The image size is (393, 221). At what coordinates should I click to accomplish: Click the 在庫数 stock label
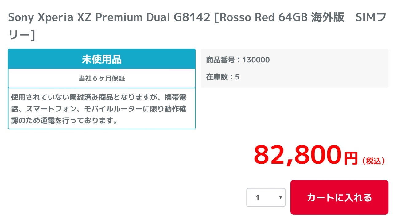pos(217,77)
